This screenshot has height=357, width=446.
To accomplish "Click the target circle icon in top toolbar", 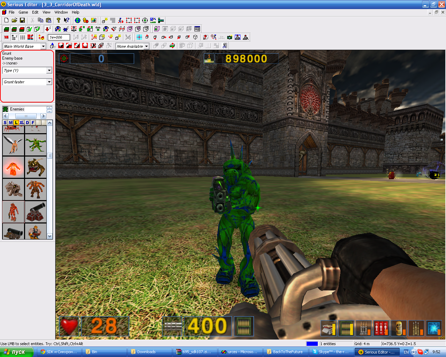I will tap(145, 20).
